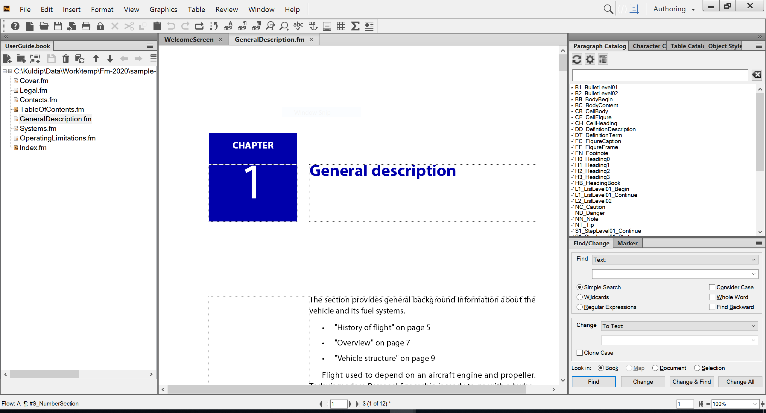Enable the Wildcards search option
This screenshot has height=413, width=766.
pos(580,297)
